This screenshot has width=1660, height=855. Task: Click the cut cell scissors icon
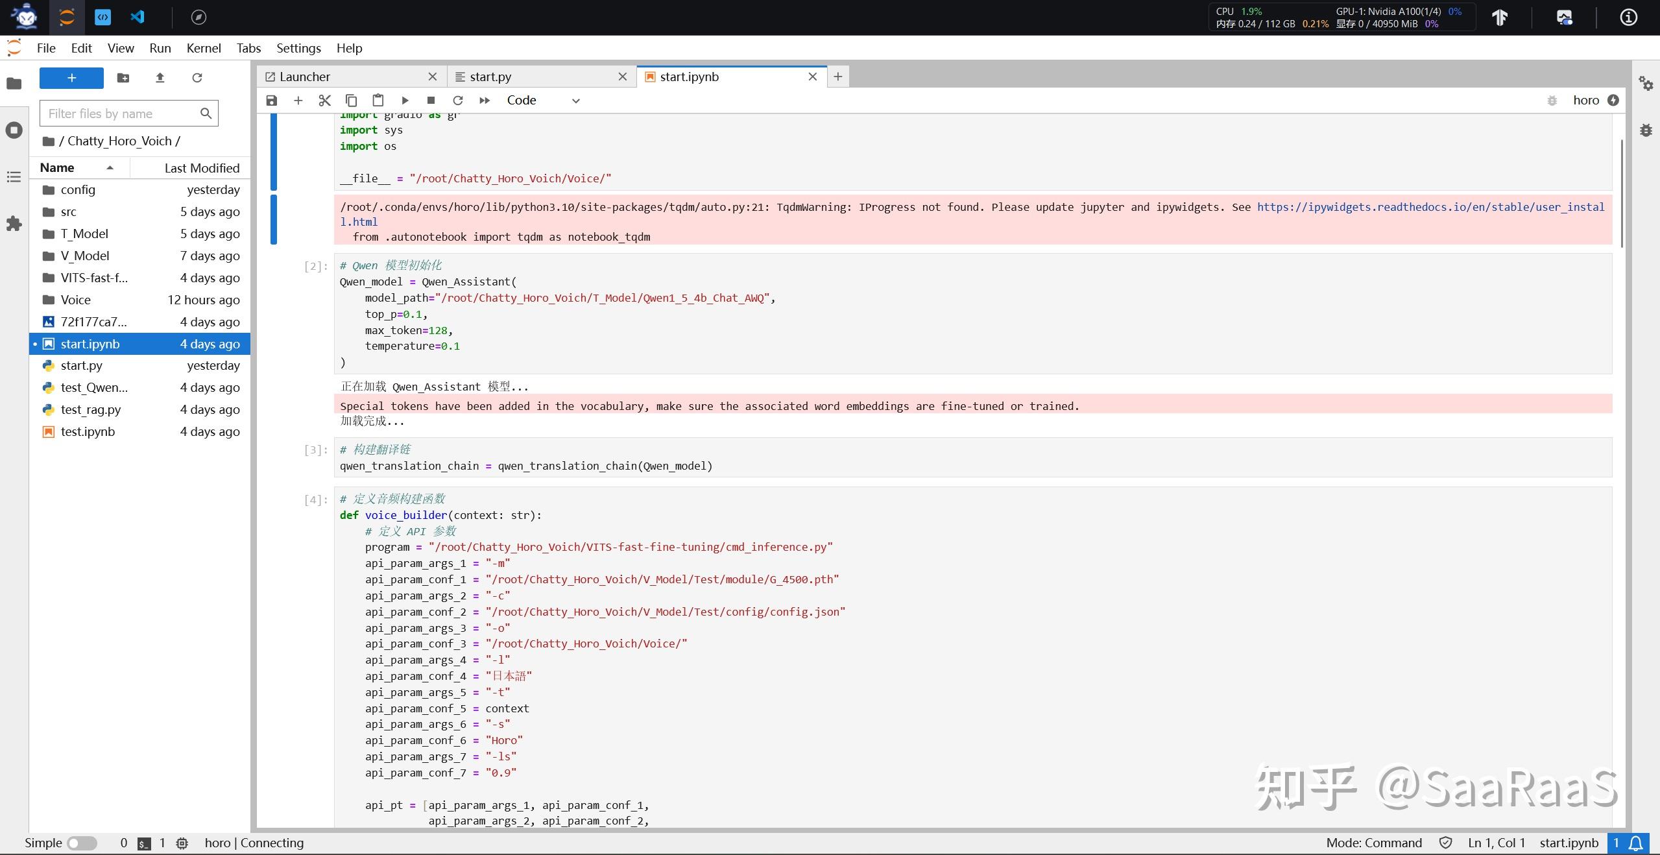tap(324, 101)
